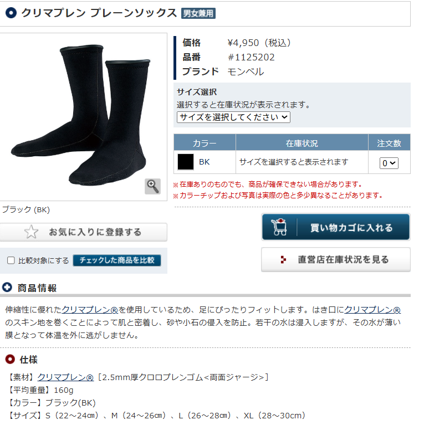Click the plus icon next to 商品情報
The image size is (424, 425).
coord(7,288)
